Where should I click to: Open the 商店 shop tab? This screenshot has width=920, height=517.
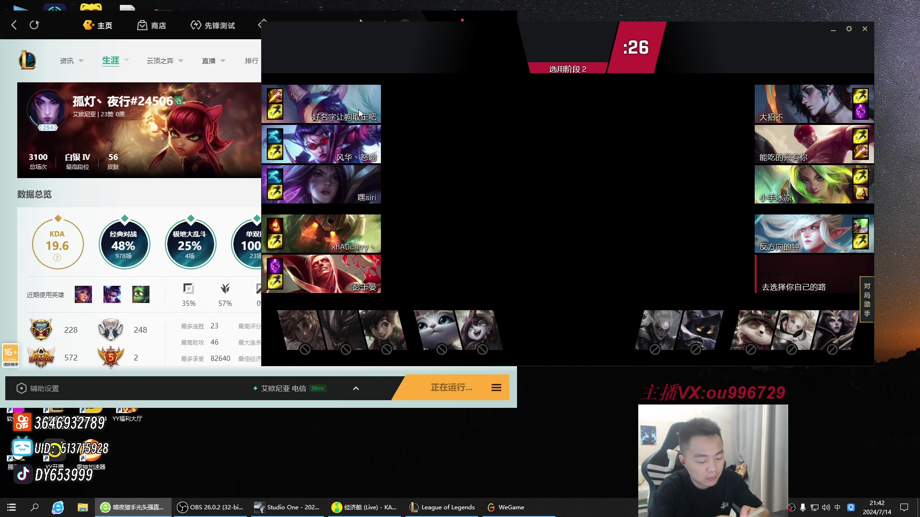[x=151, y=25]
